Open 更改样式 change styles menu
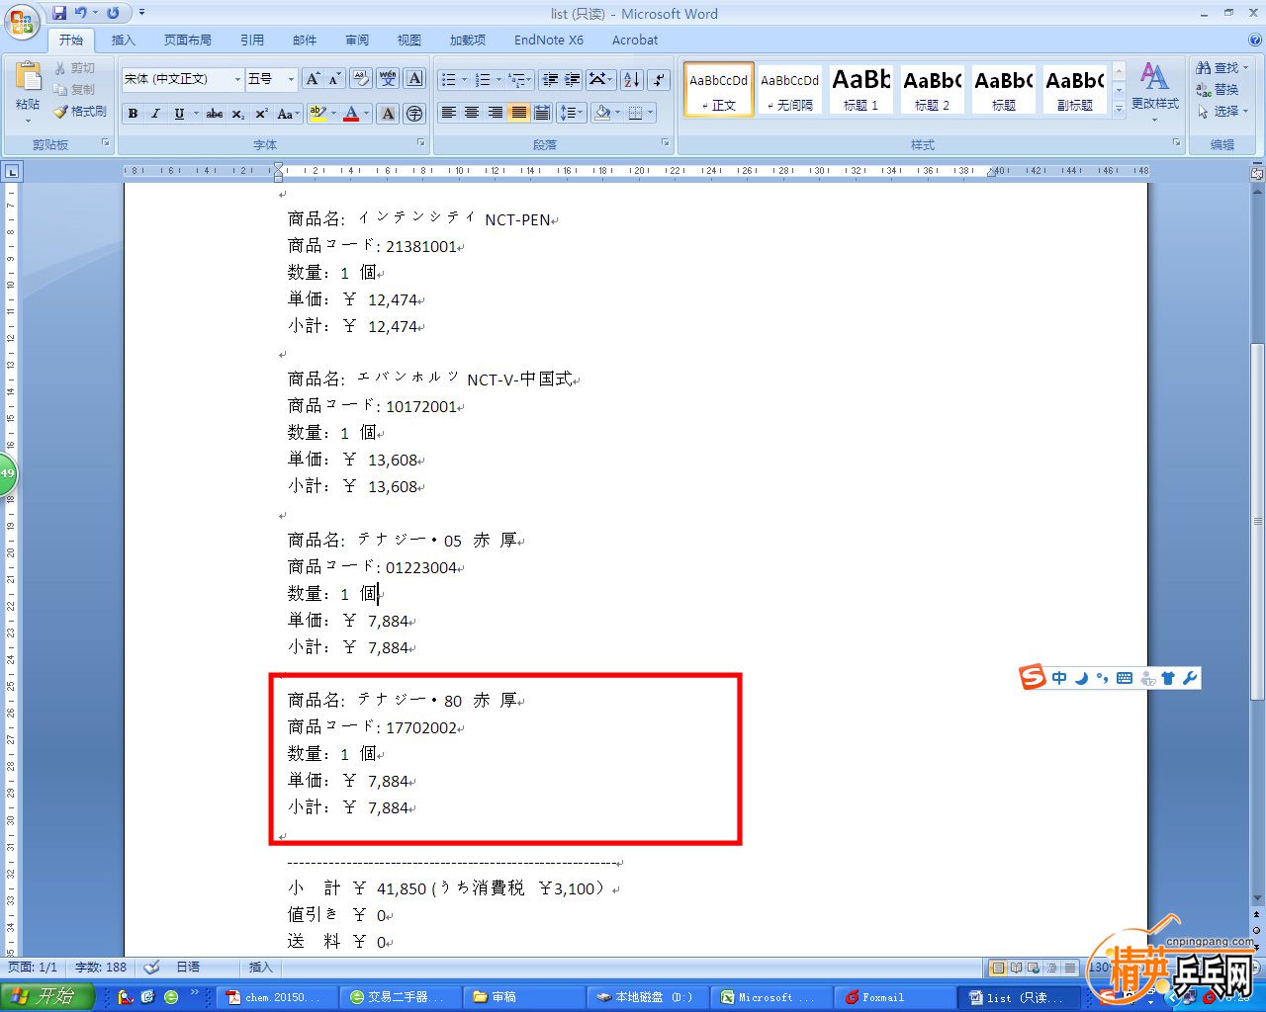 pyautogui.click(x=1154, y=91)
